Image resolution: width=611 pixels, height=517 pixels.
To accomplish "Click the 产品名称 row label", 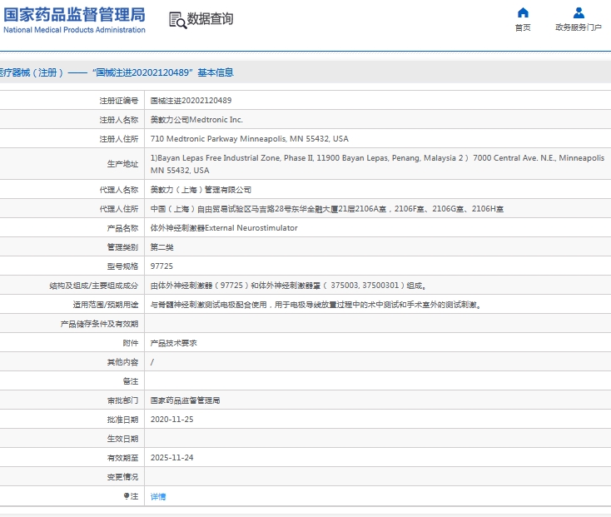I will [x=122, y=228].
